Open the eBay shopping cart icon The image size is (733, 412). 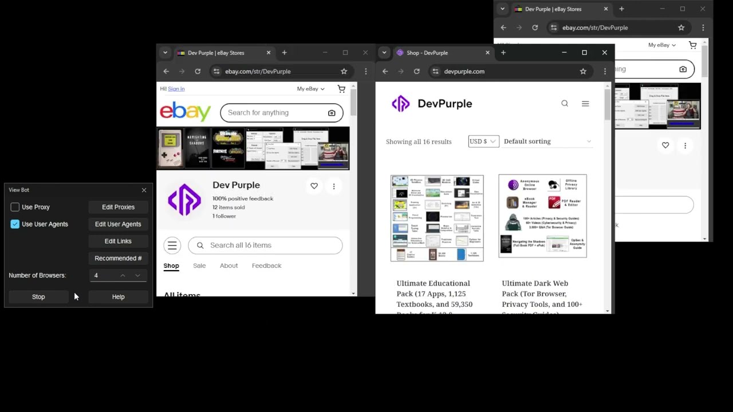(x=341, y=89)
